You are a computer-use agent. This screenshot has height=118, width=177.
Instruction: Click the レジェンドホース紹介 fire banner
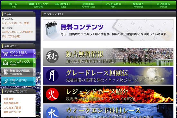pos(108,94)
